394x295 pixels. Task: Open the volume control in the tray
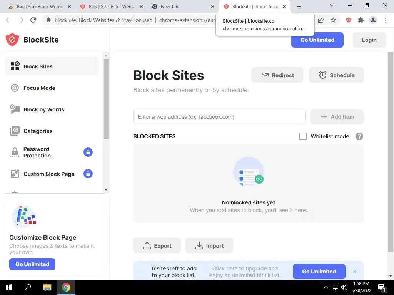(x=344, y=287)
